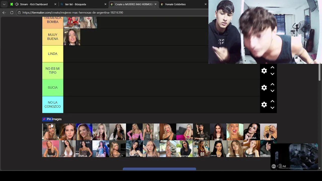Click the pin icon next to Pin Images
Screen dimensions: 322x181
click(44, 119)
